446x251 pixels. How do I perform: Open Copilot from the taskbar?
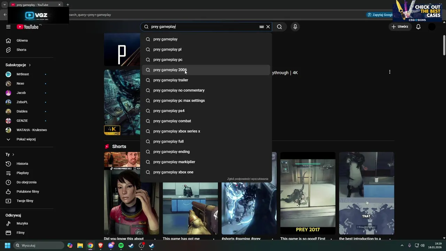pyautogui.click(x=70, y=245)
